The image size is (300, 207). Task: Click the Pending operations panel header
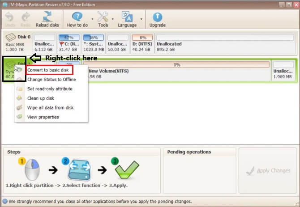click(x=189, y=152)
